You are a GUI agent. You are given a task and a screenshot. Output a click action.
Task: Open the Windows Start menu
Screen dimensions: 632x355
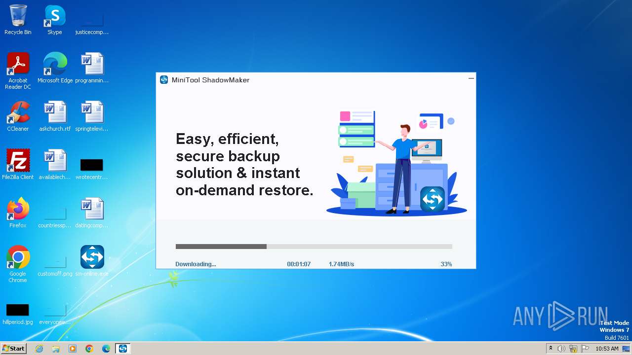pos(13,349)
